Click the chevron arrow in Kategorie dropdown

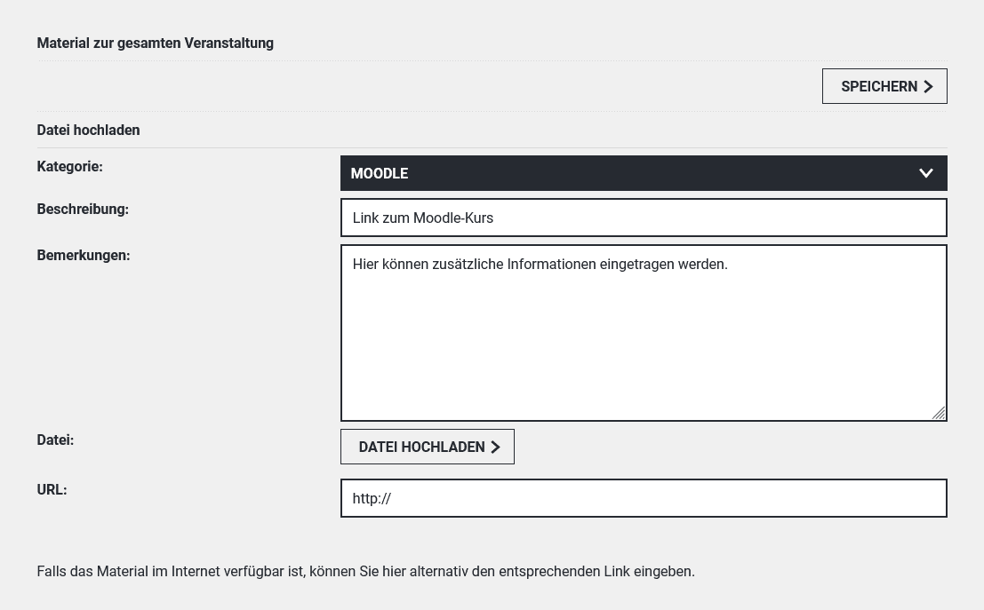click(x=925, y=173)
